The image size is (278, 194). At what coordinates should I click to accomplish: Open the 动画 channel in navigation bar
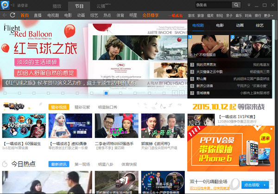[x=81, y=15]
